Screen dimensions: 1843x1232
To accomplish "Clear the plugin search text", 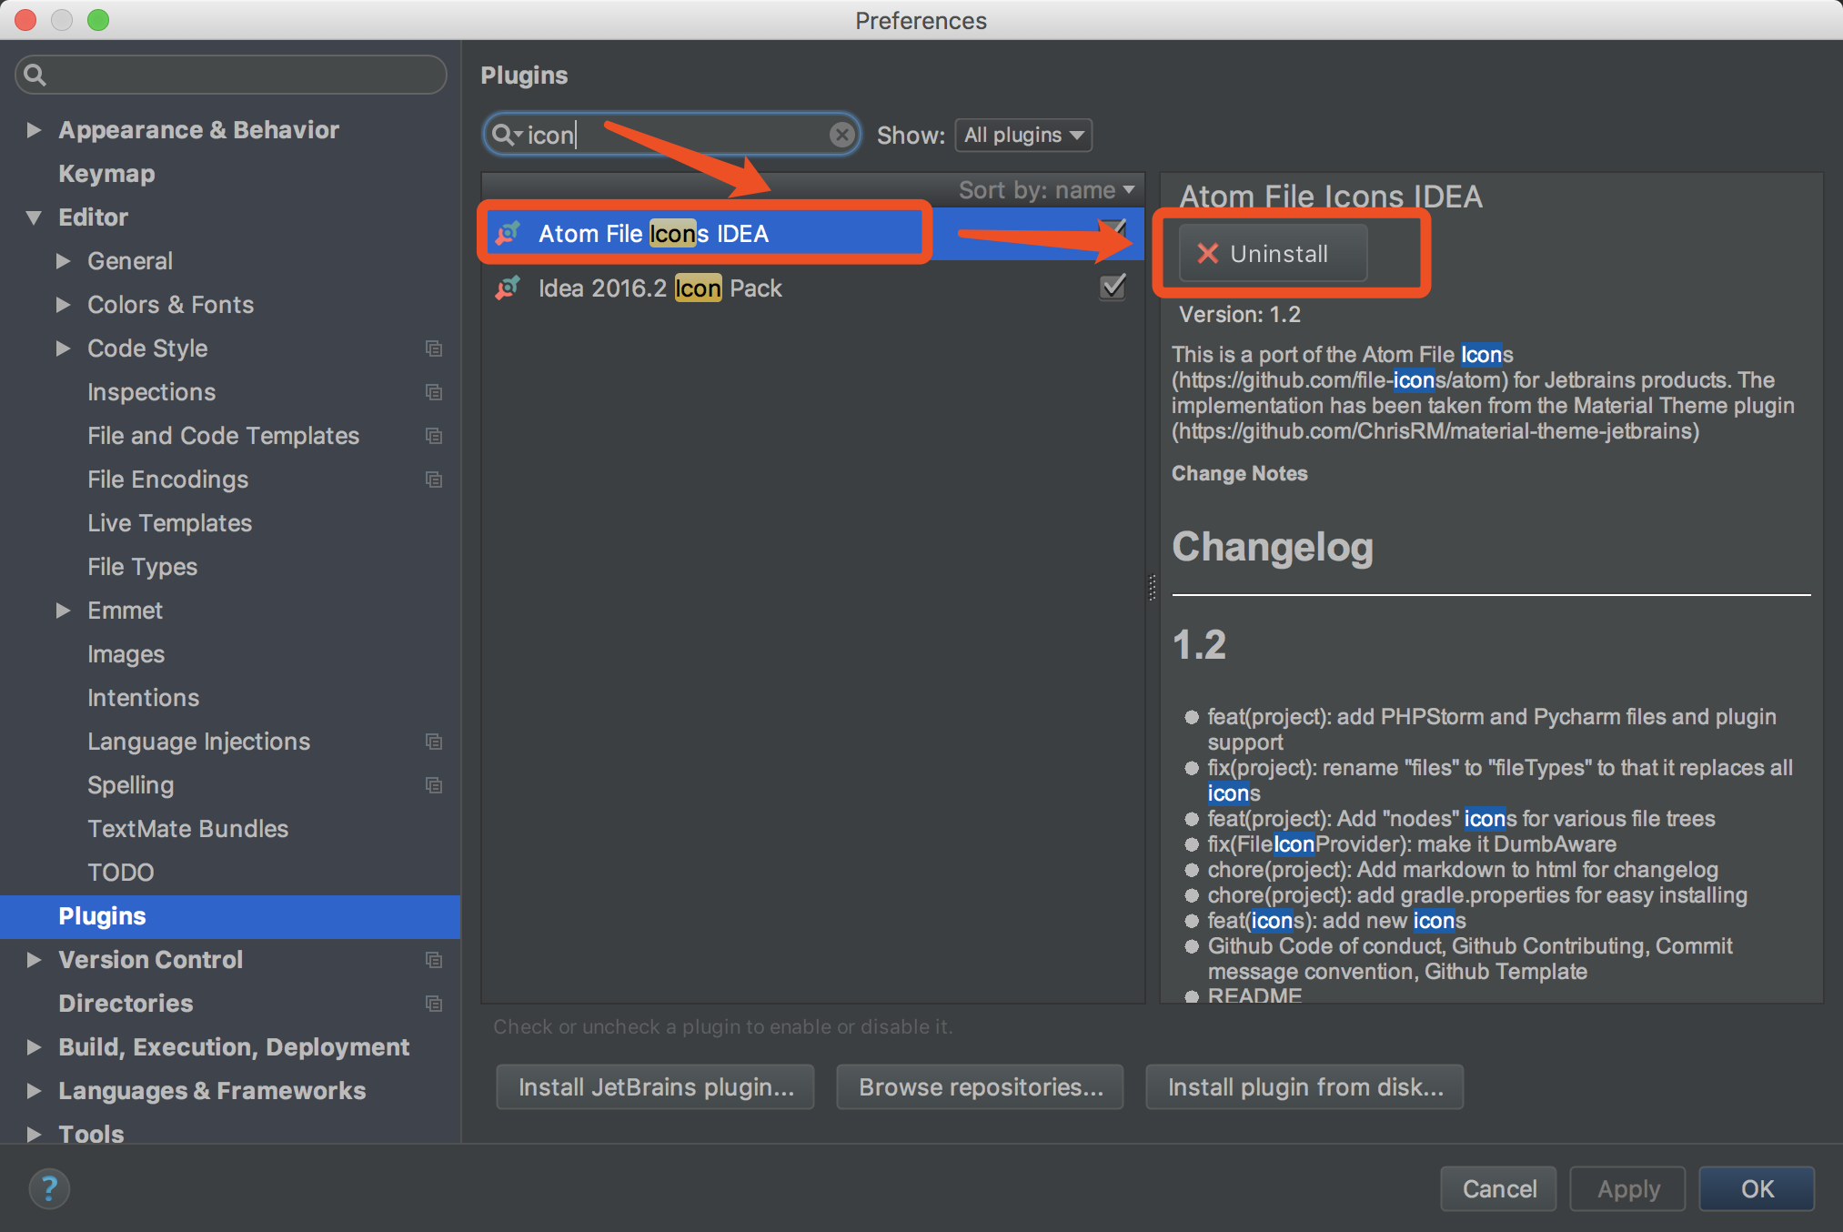I will (842, 135).
